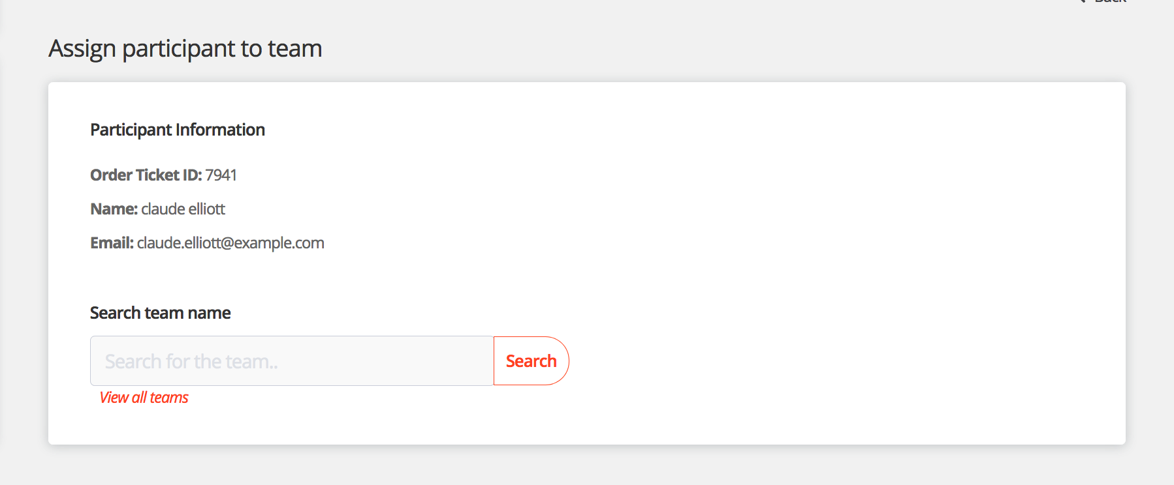
Task: Click the Participant Information heading
Action: click(x=178, y=130)
